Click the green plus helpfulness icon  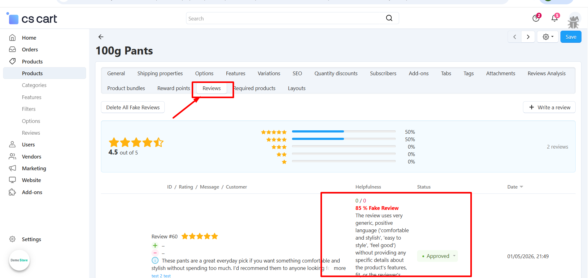tap(155, 245)
